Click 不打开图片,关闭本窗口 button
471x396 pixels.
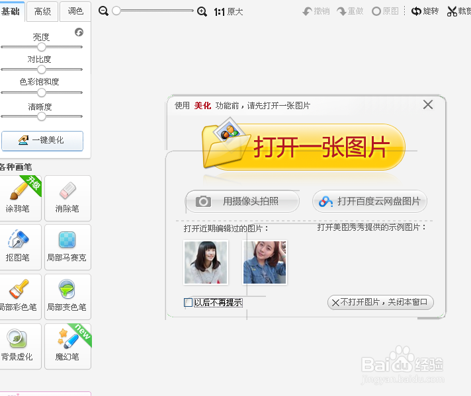(380, 302)
